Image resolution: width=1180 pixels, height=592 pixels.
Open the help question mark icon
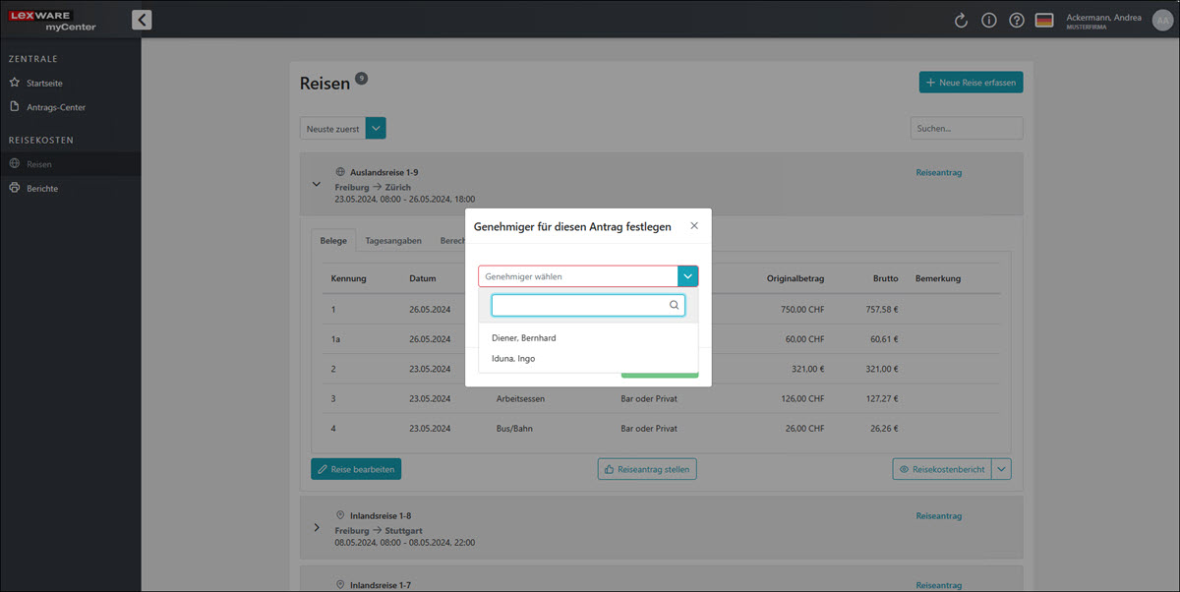pyautogui.click(x=1017, y=21)
